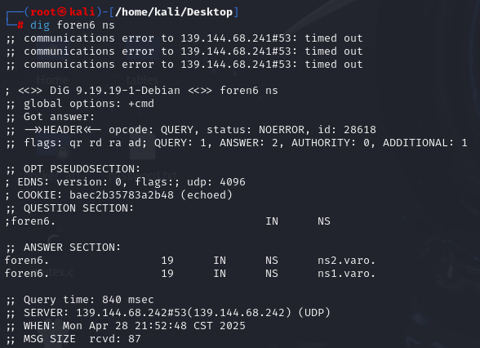Viewport: 480px width, 348px height.
Task: Click the red hash prompt symbol
Action: pyautogui.click(x=20, y=25)
